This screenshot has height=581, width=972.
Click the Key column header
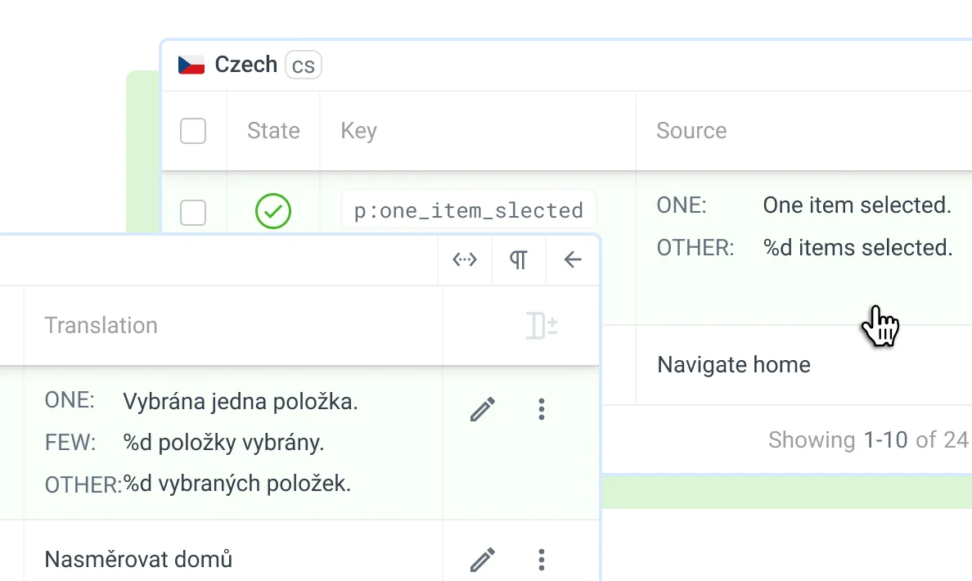coord(358,131)
